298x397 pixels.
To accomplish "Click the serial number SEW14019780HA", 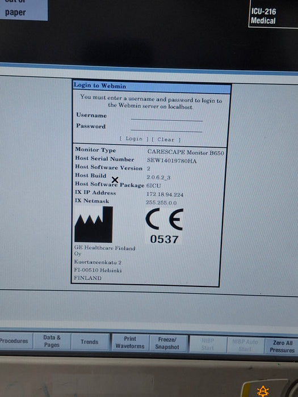I will click(172, 161).
